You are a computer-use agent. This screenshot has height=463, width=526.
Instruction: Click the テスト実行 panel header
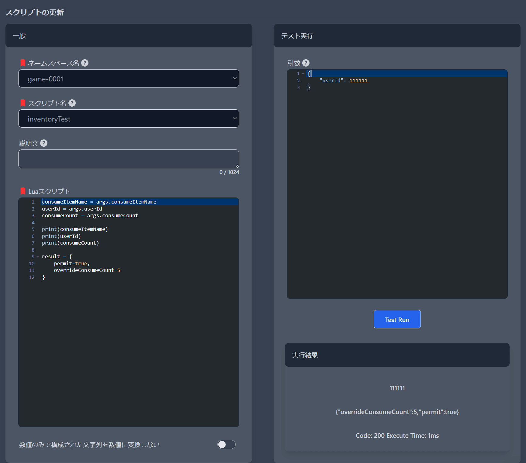tap(397, 36)
